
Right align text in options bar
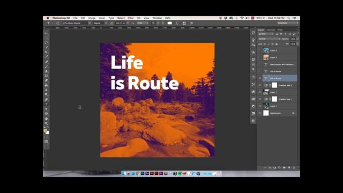(x=163, y=23)
